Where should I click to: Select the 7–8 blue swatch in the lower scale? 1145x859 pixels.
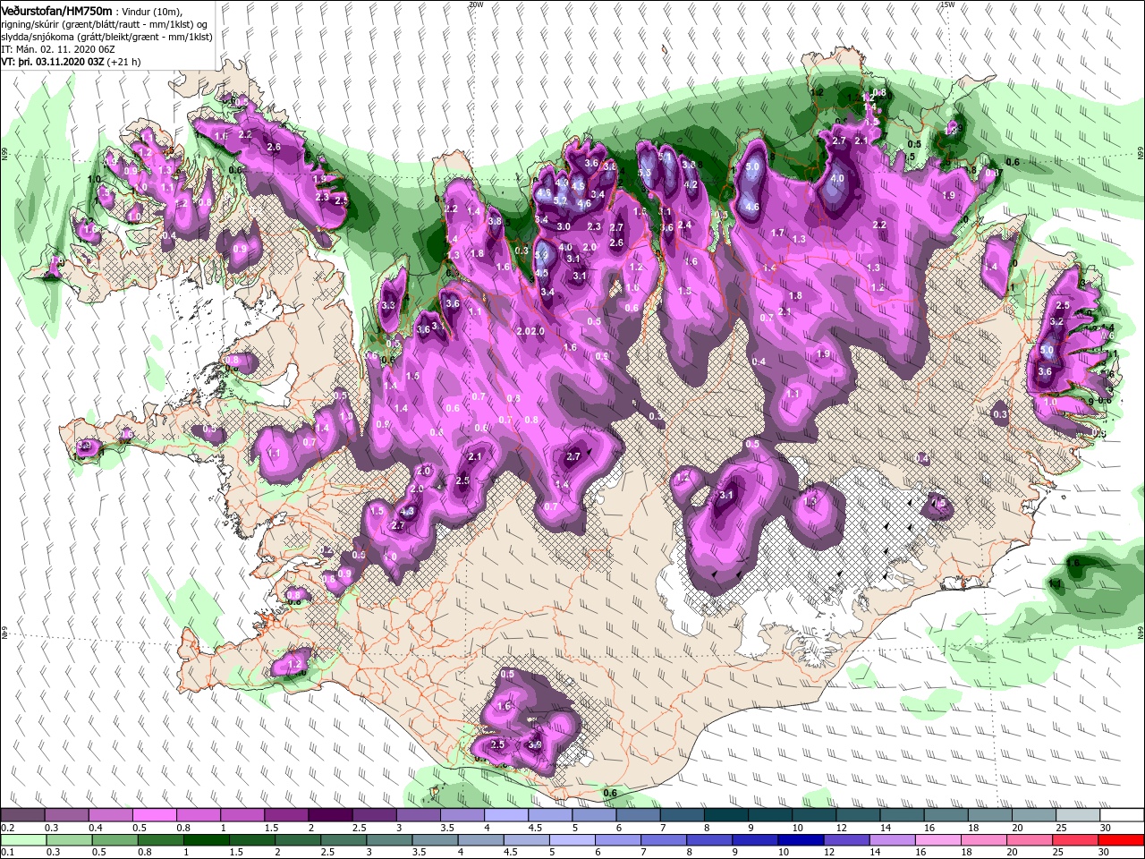(x=664, y=840)
